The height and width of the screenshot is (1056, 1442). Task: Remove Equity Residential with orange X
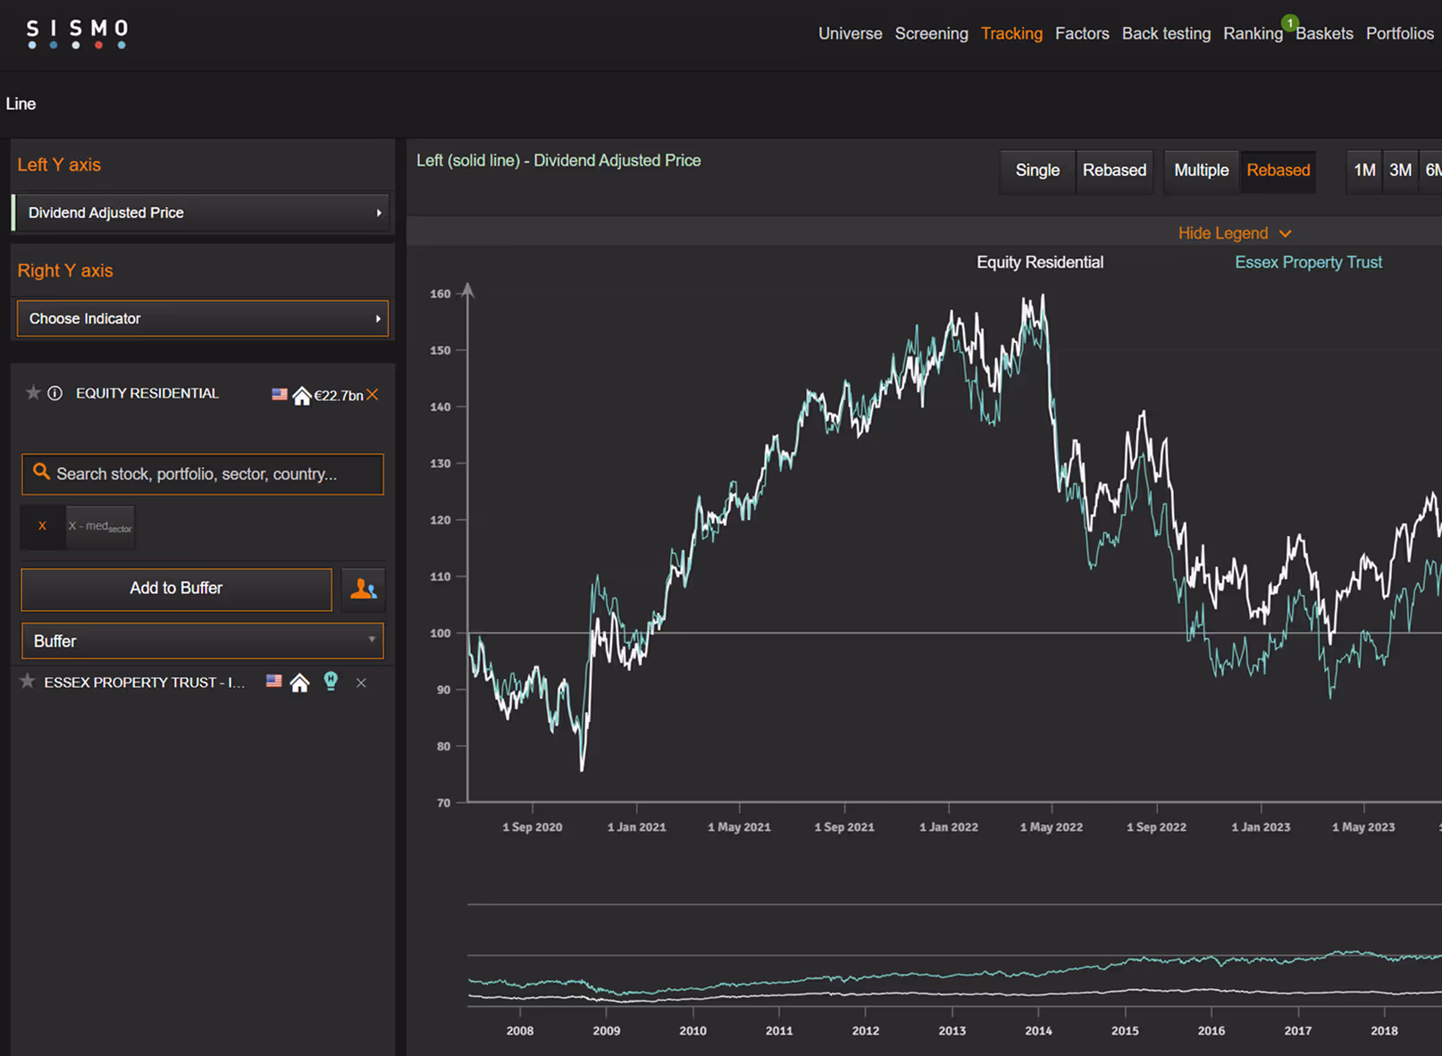373,395
